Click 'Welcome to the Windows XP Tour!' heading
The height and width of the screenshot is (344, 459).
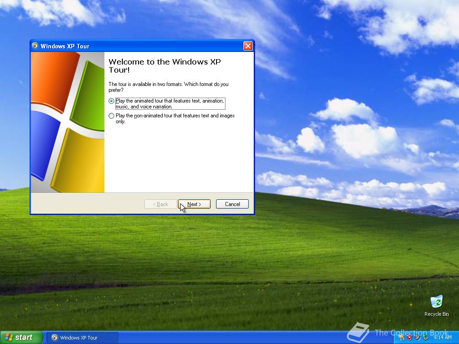coord(165,66)
